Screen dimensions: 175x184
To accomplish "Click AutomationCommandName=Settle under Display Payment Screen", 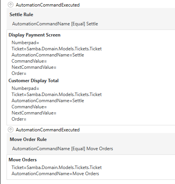I will (x=48, y=55).
